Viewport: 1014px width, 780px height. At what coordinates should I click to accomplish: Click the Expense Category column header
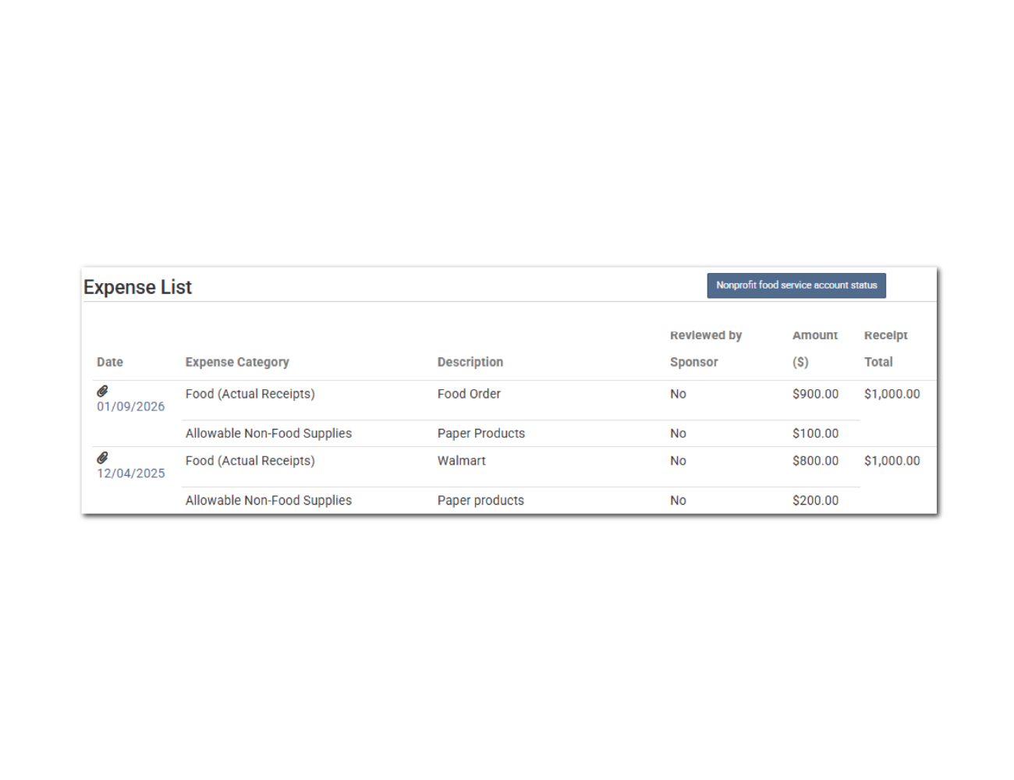(237, 362)
